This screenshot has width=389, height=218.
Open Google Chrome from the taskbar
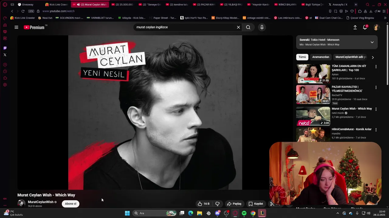[x=253, y=213]
